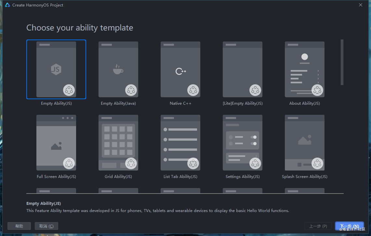Screen dimensions: 371x236
Task: Click the 取消 (C) cancel button
Action: click(x=46, y=226)
